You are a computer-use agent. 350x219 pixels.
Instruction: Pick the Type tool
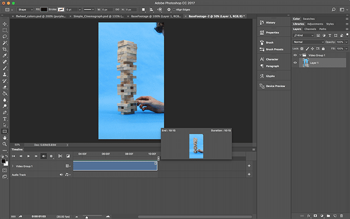pos(5,118)
